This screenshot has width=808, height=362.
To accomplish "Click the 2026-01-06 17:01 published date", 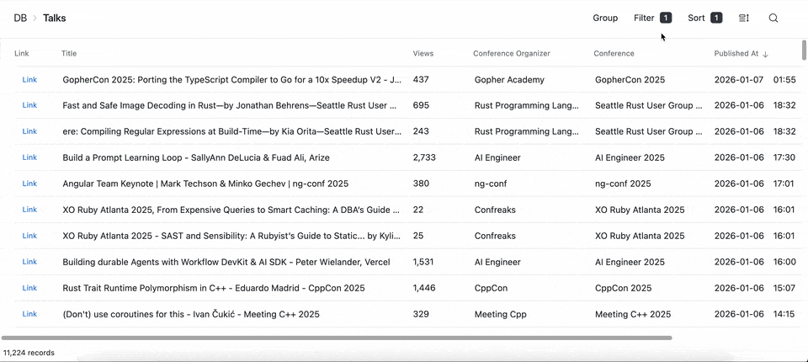I will coord(754,184).
